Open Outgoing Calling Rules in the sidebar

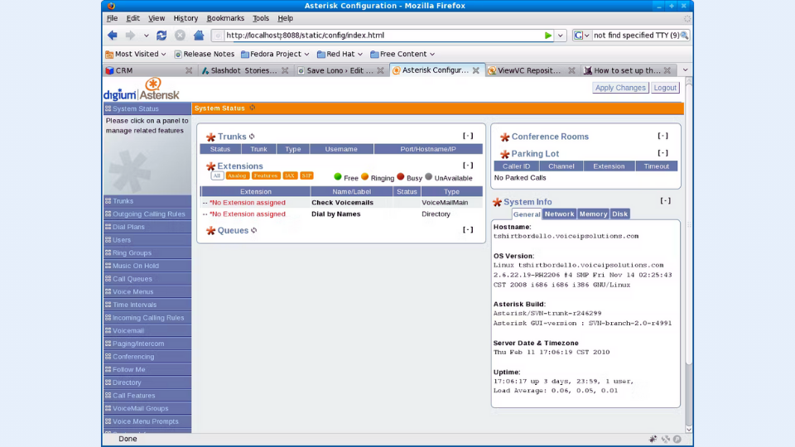click(x=147, y=214)
